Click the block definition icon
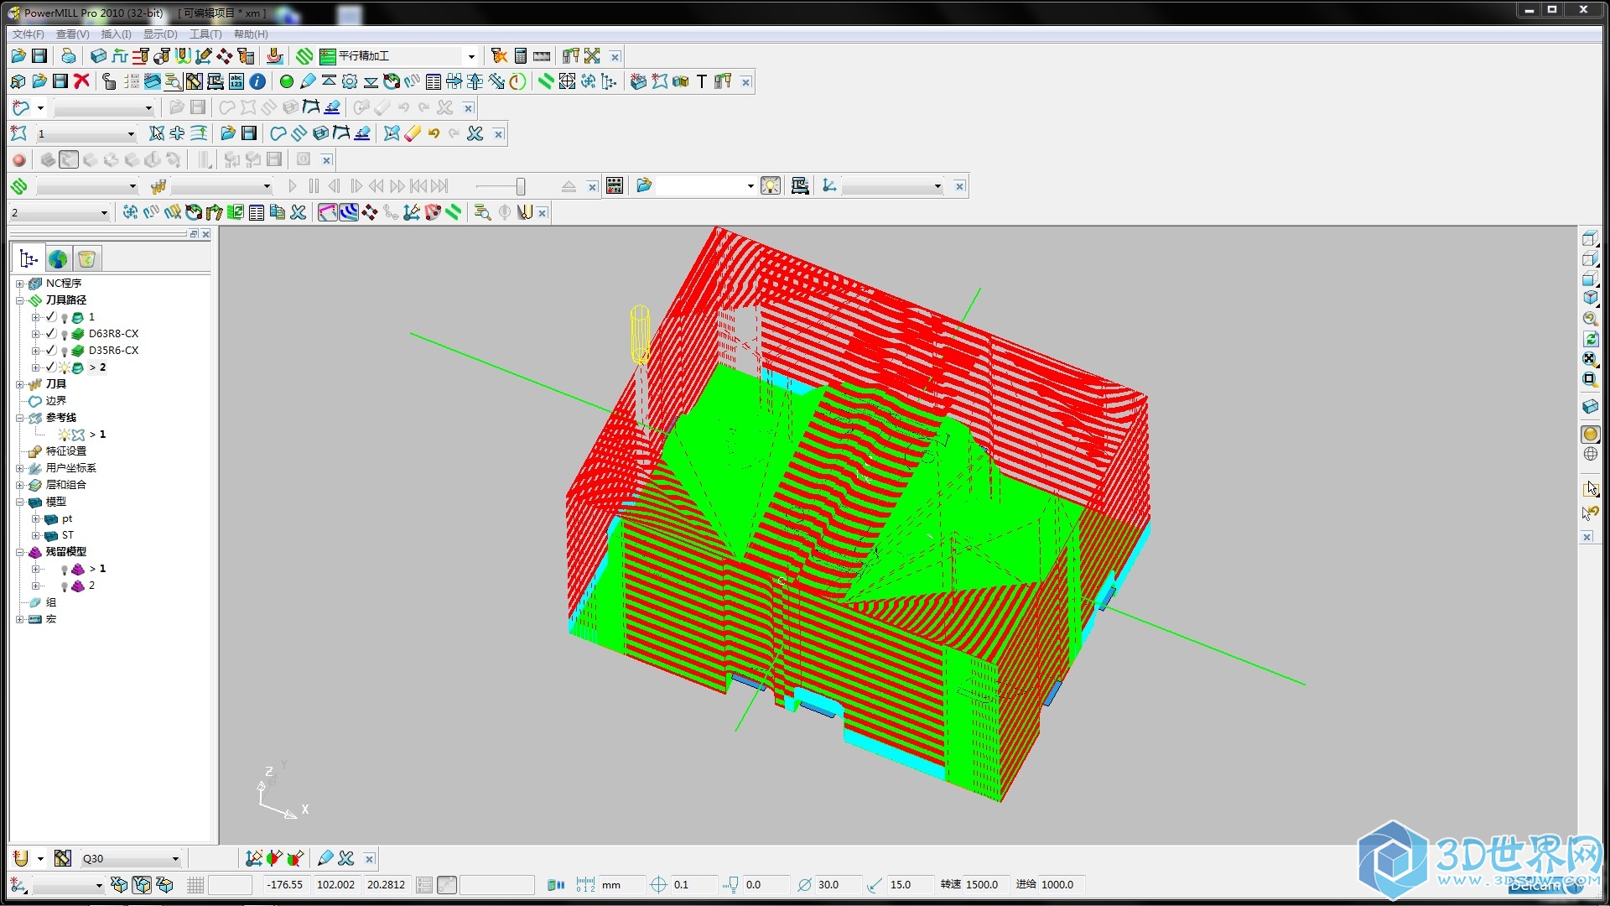 tap(98, 56)
